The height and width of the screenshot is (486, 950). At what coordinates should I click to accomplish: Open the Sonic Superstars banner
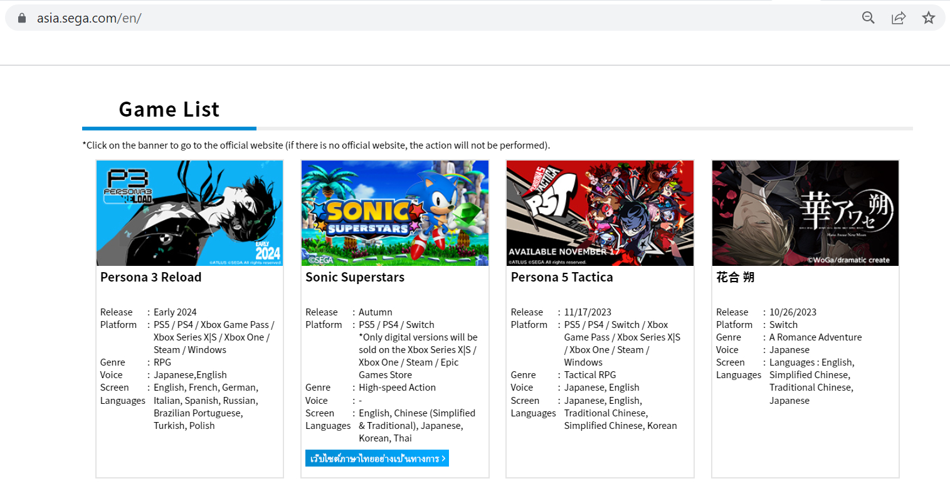(x=395, y=213)
